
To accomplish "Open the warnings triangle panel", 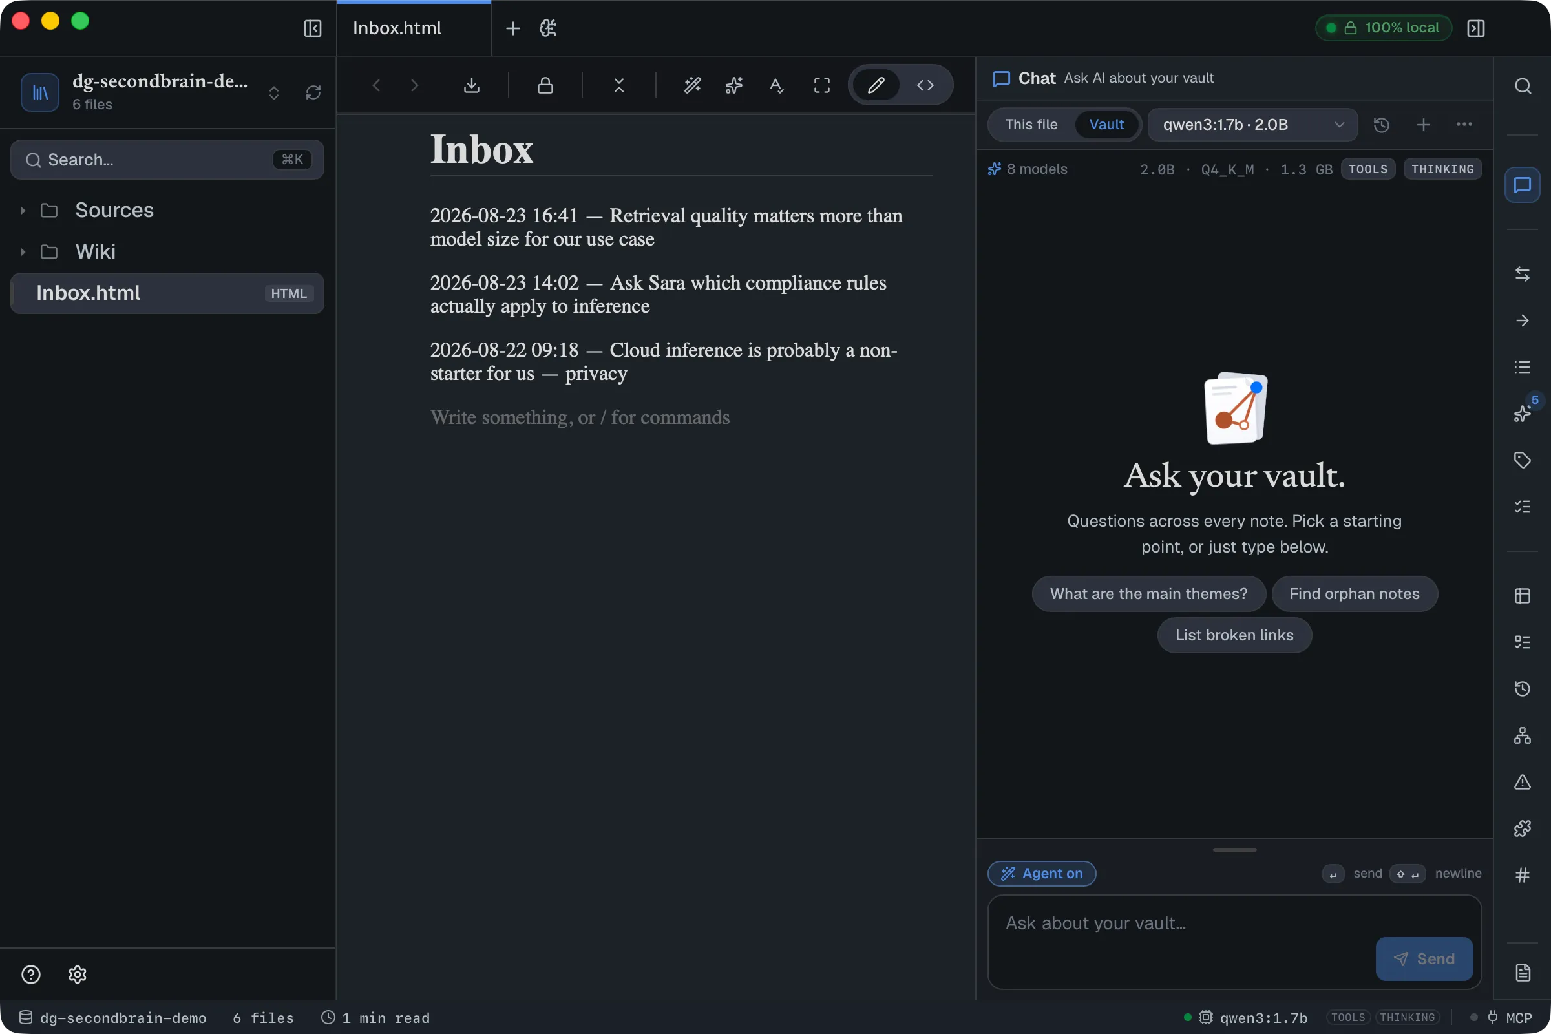I will 1522,782.
